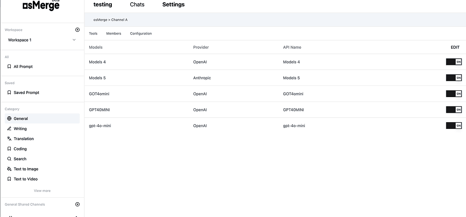
Task: Switch off the GOT4omini toggle
Action: [x=453, y=94]
